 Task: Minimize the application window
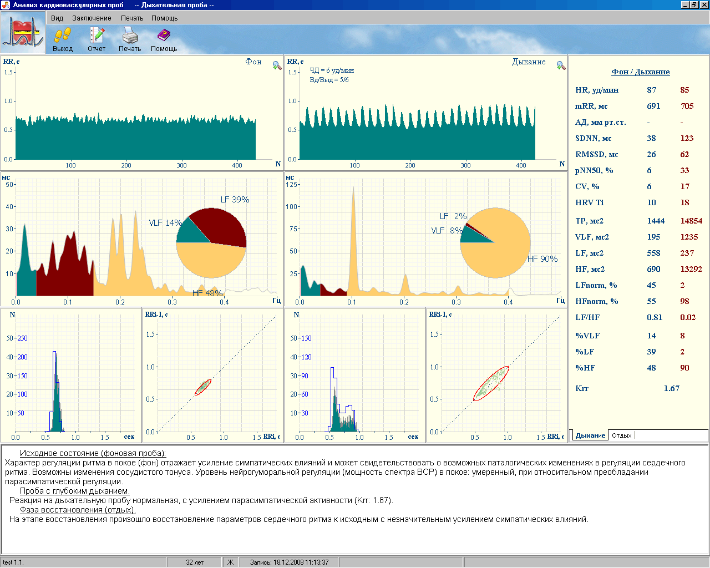(685, 5)
